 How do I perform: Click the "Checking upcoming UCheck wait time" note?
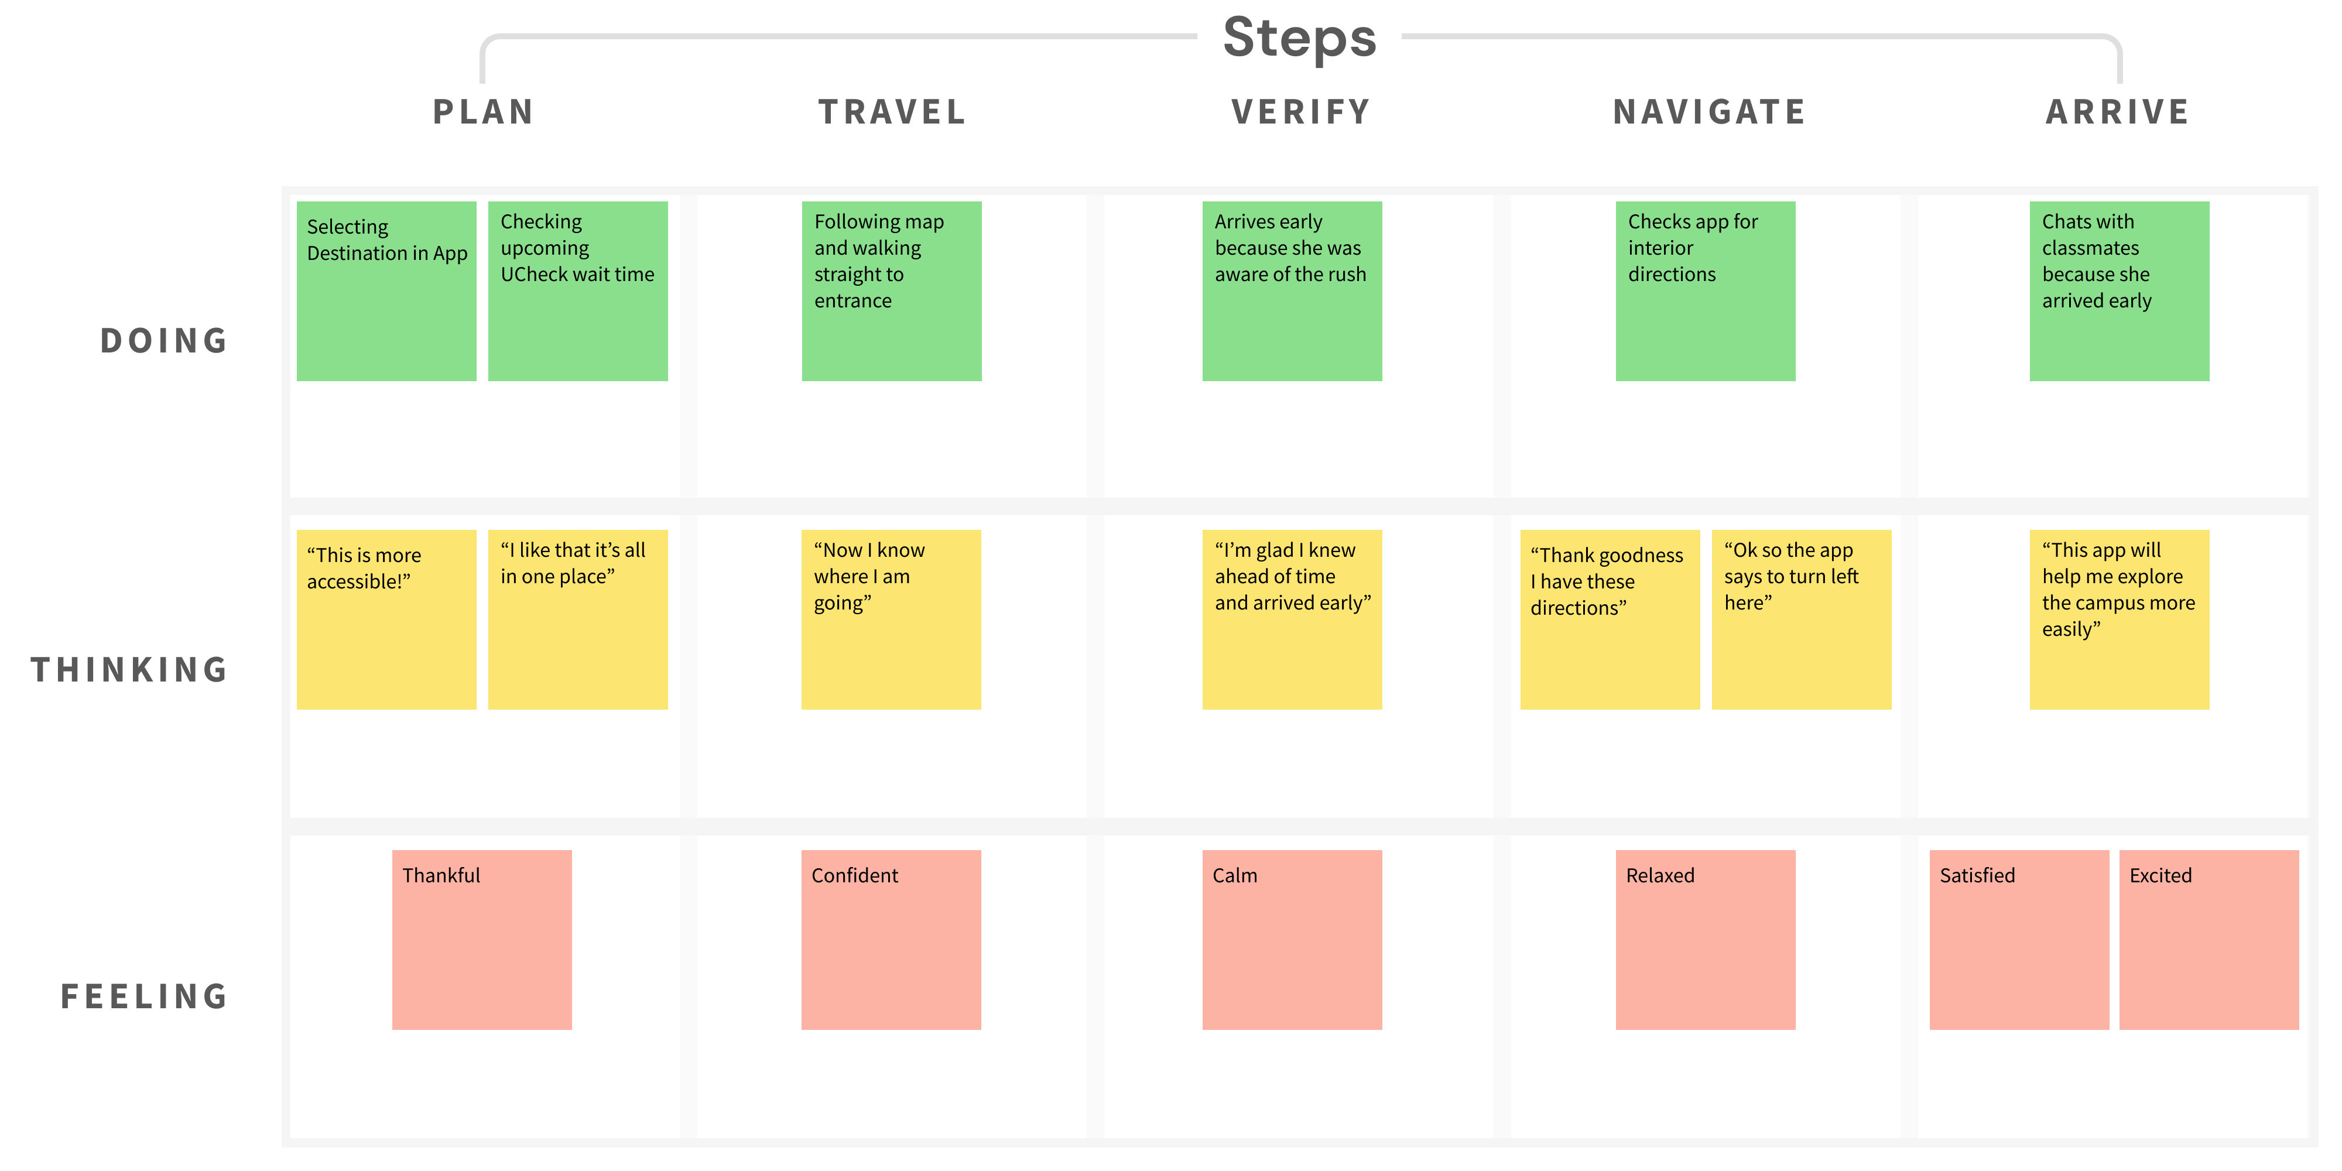(x=578, y=291)
